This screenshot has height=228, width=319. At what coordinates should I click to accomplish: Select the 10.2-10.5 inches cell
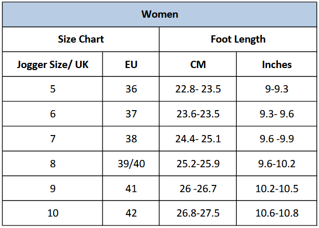tap(276, 189)
